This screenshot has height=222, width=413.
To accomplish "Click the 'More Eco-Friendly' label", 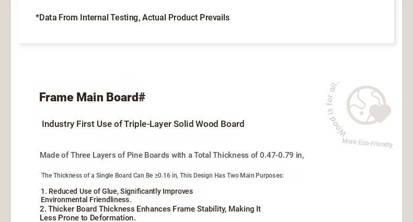I will [368, 143].
